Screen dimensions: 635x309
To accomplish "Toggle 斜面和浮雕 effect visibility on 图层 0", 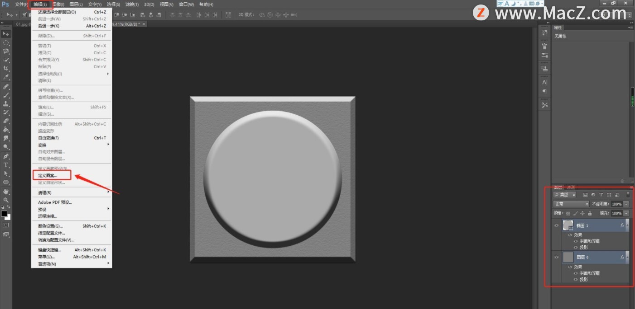I will coord(576,273).
